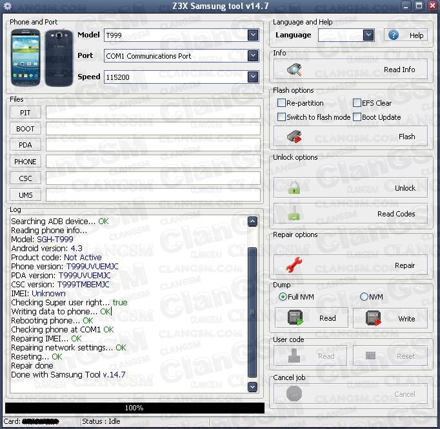Click the Flash button label

tap(406, 137)
